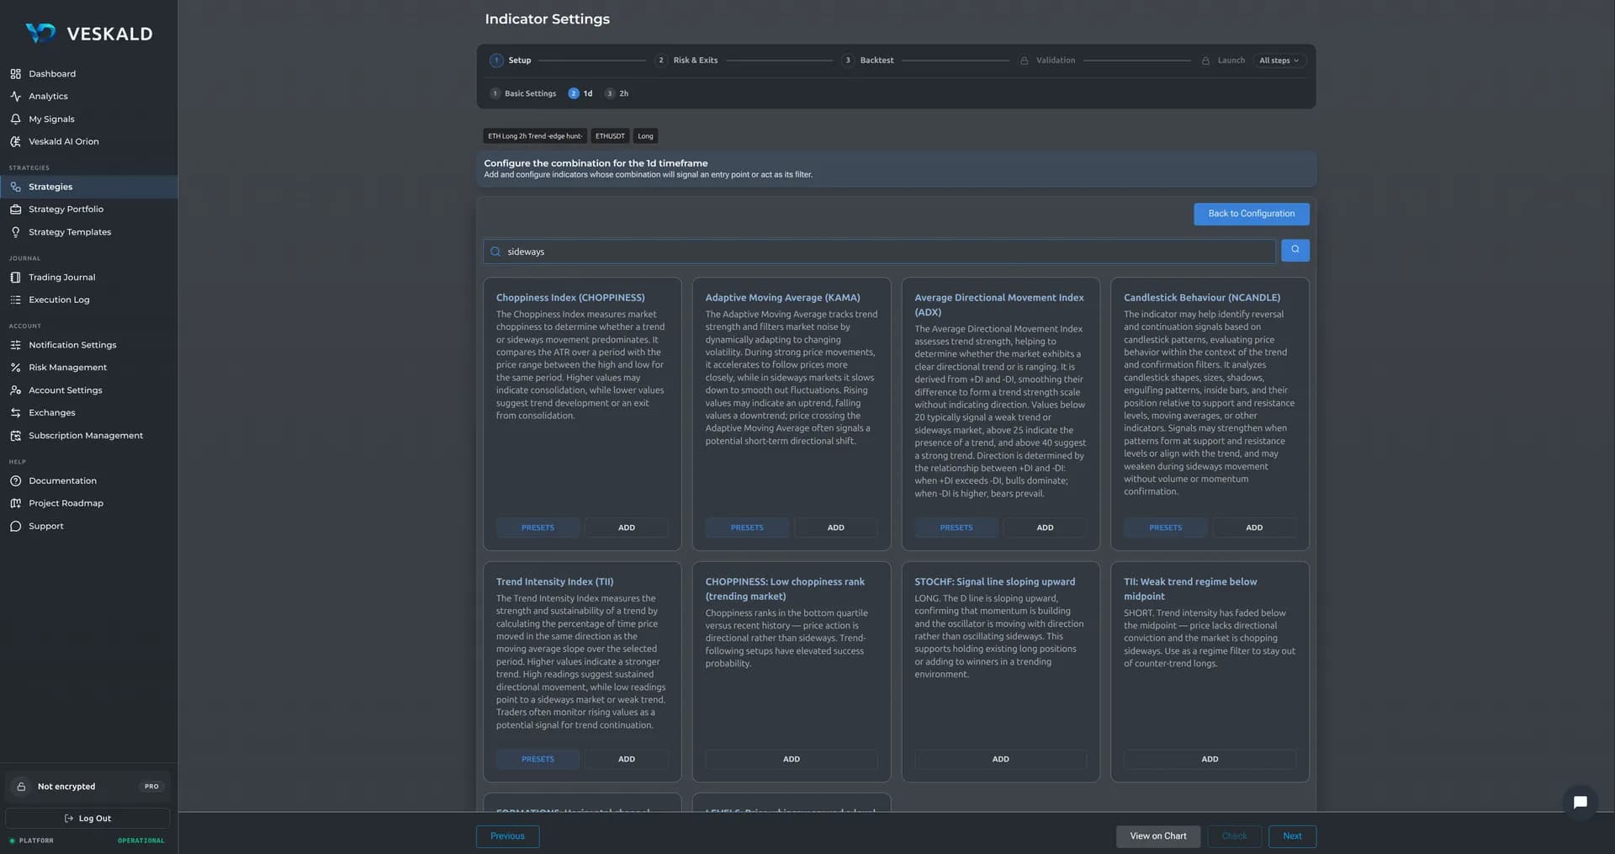This screenshot has width=1615, height=854.
Task: Add the ADX indicator
Action: pyautogui.click(x=1045, y=528)
